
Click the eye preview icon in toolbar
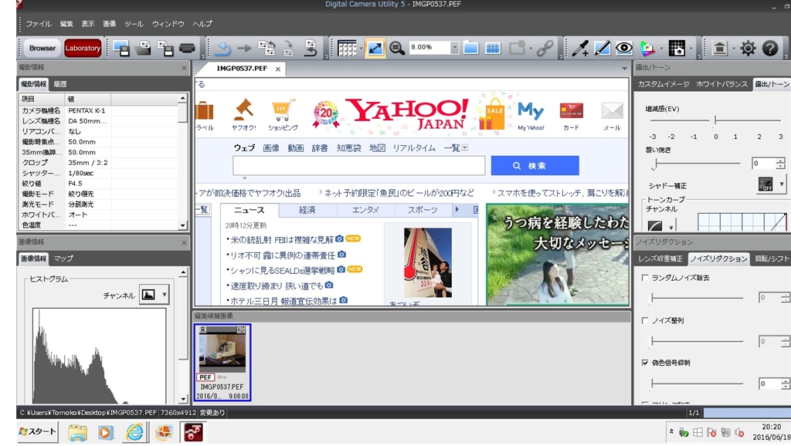tap(623, 48)
